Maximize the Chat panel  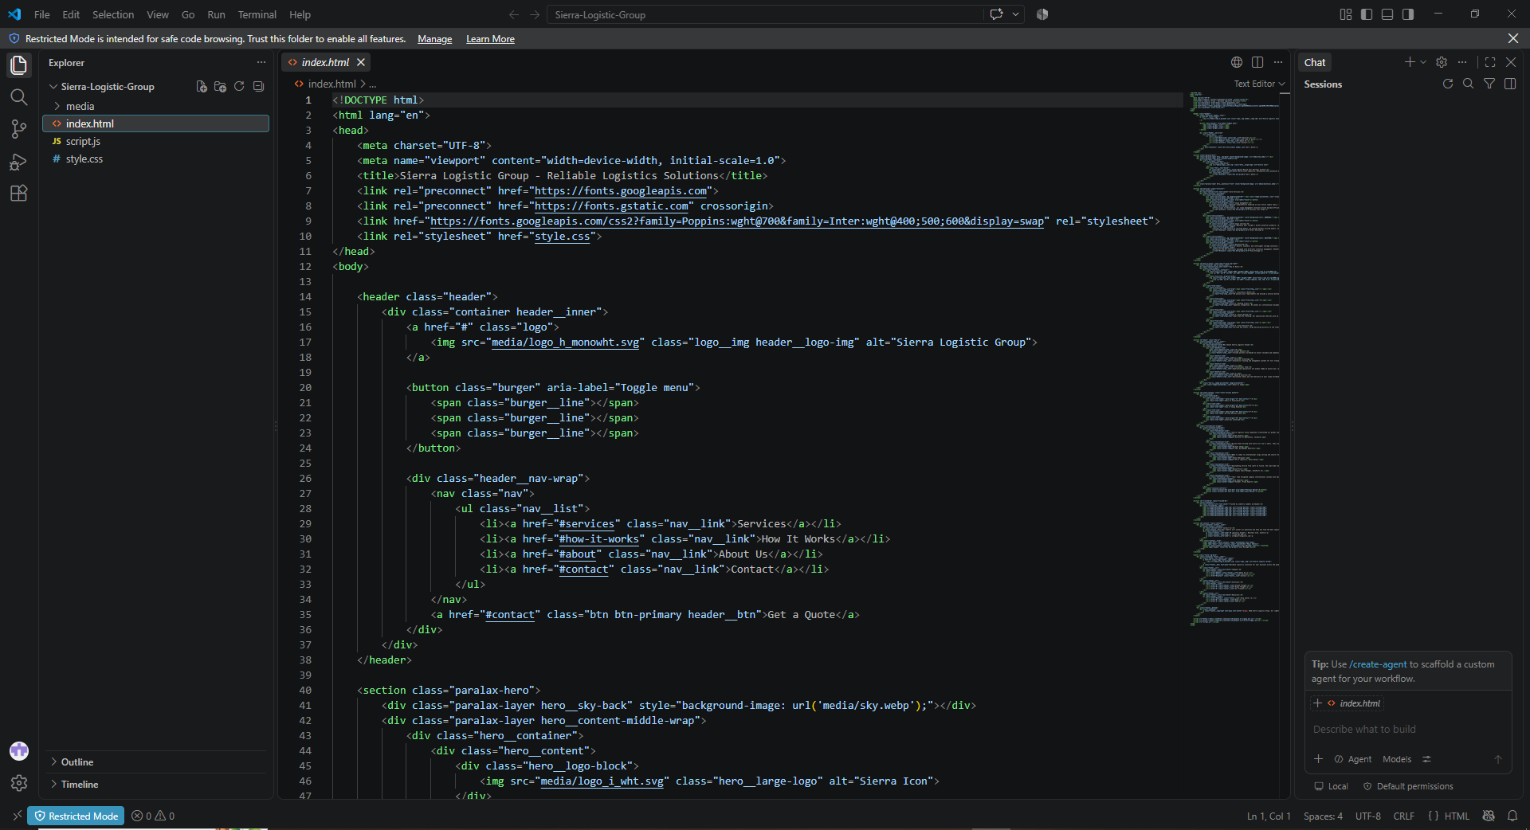click(1490, 62)
